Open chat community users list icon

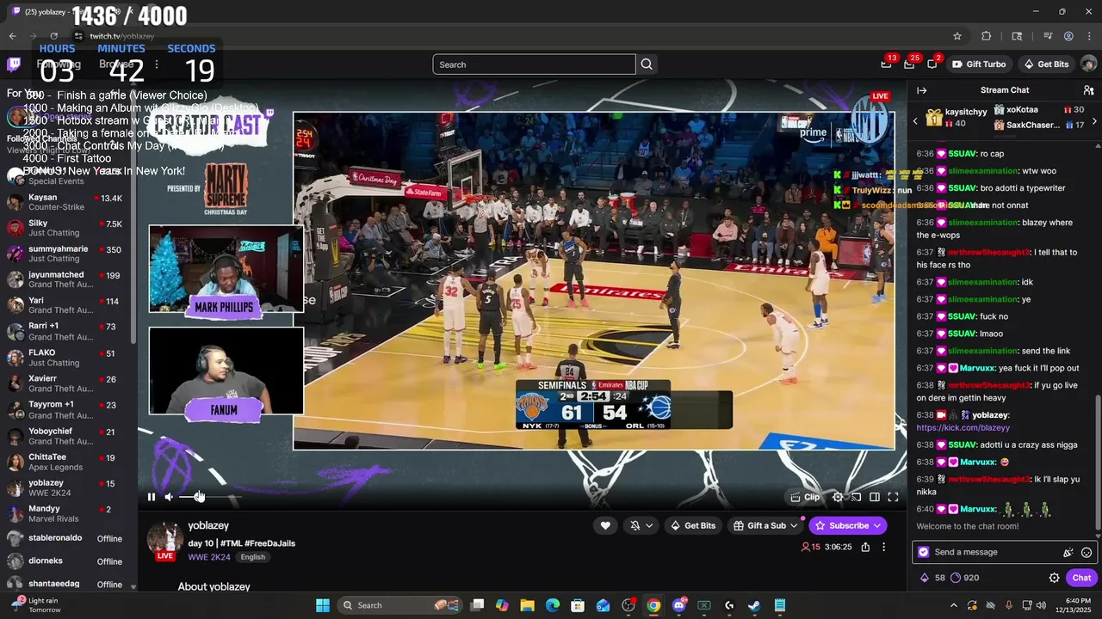point(1088,90)
